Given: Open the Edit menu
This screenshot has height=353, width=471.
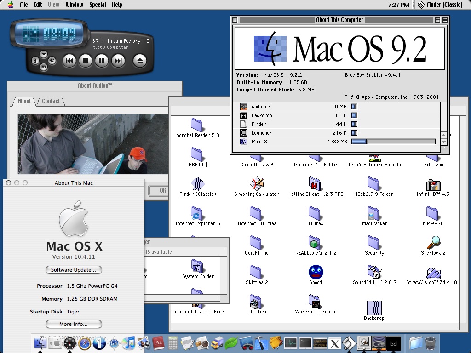Looking at the screenshot, I should [x=38, y=5].
